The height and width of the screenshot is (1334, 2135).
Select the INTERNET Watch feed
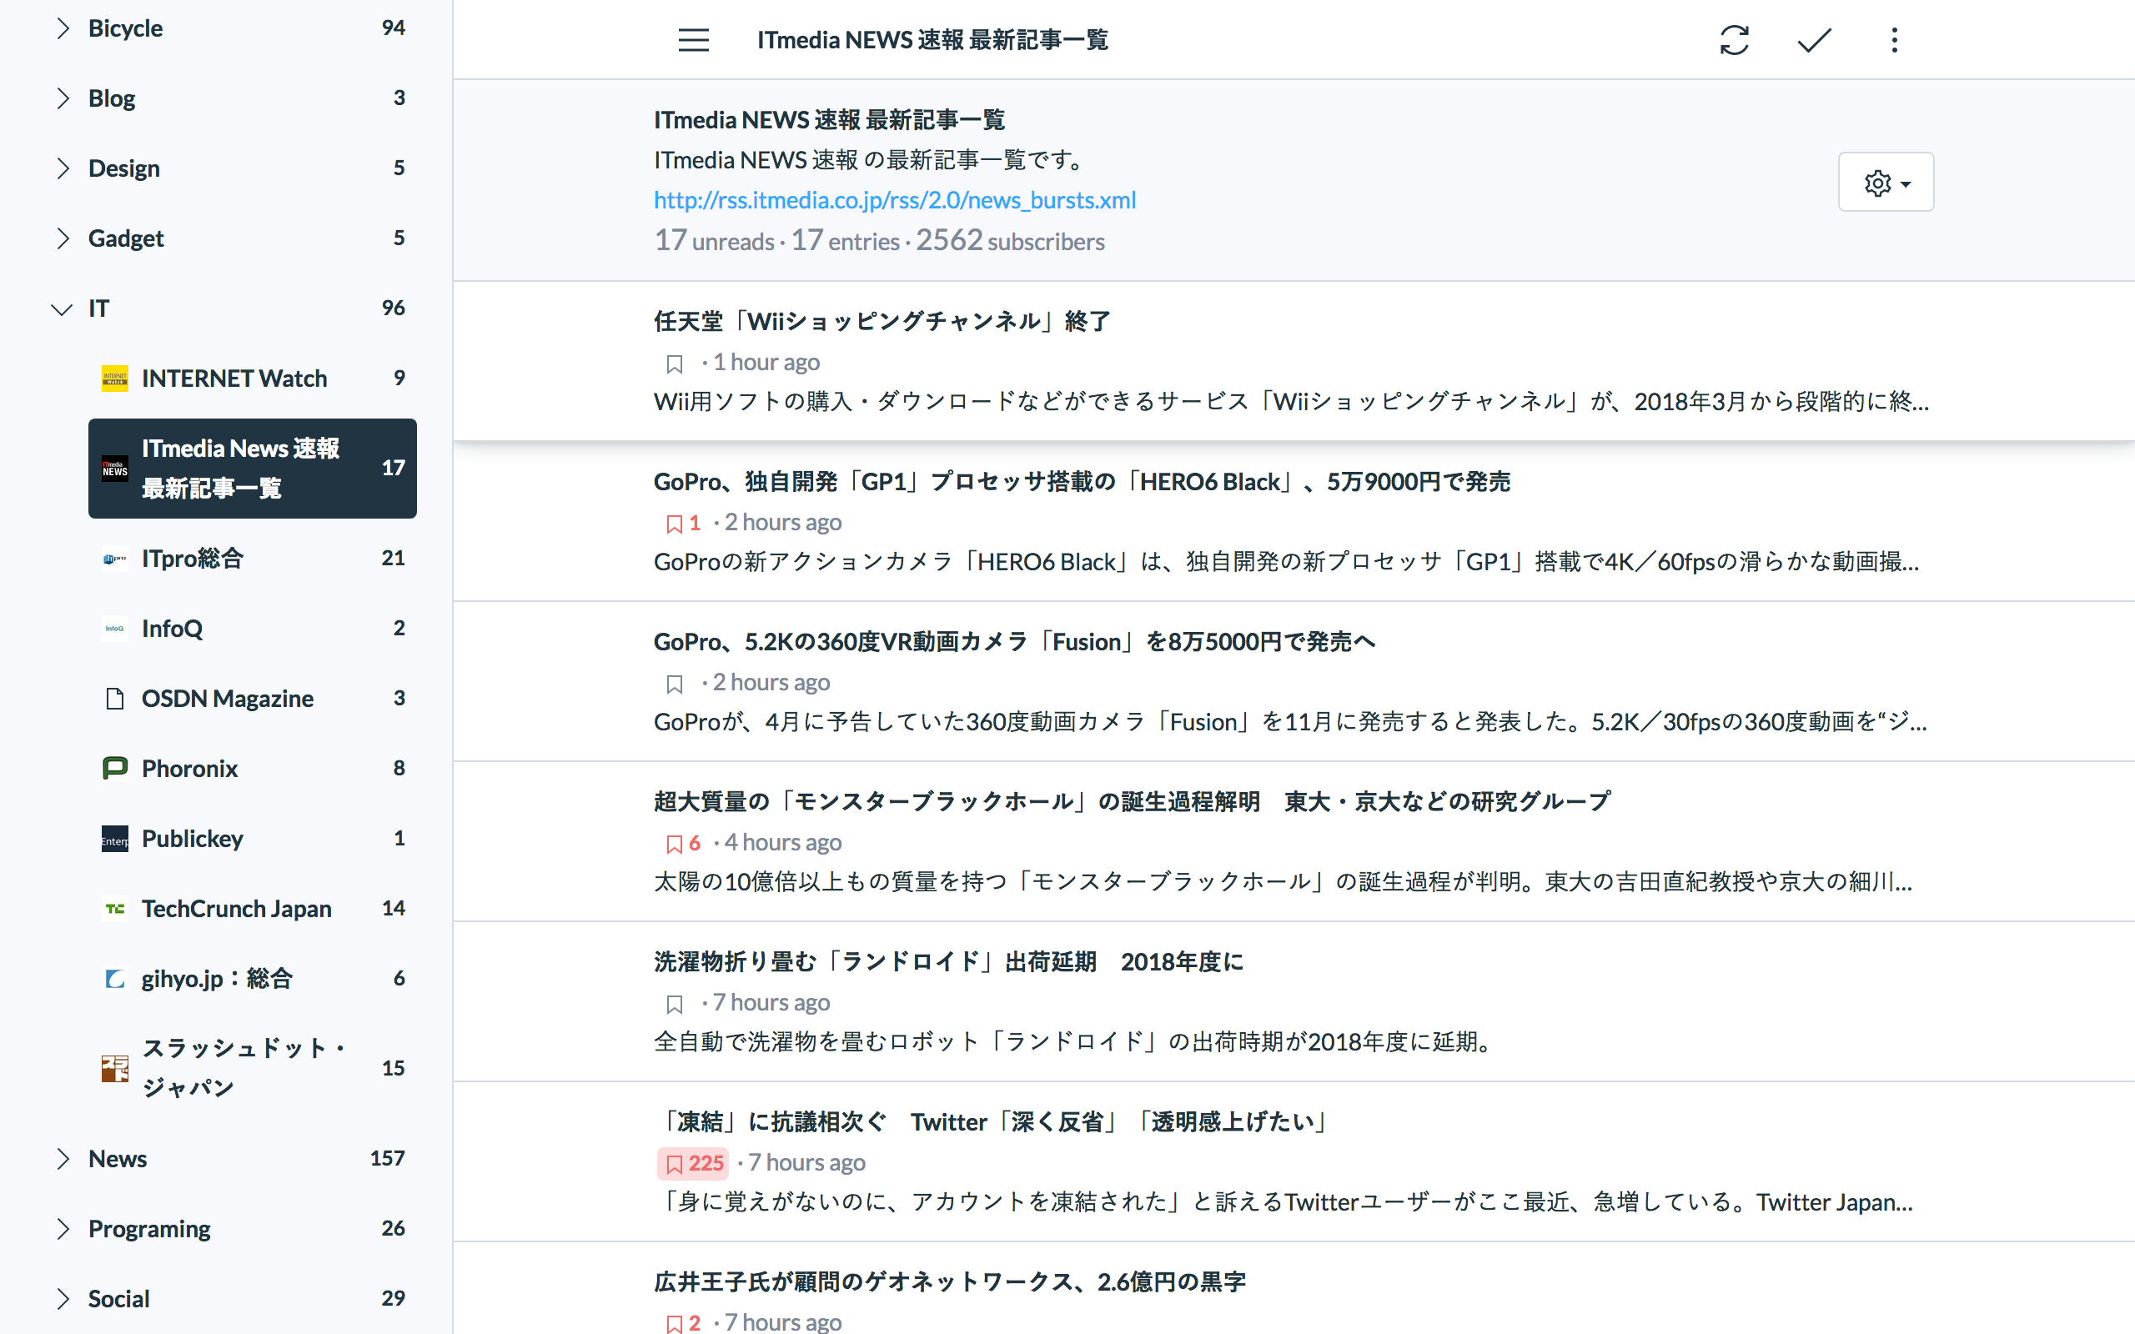pyautogui.click(x=253, y=379)
